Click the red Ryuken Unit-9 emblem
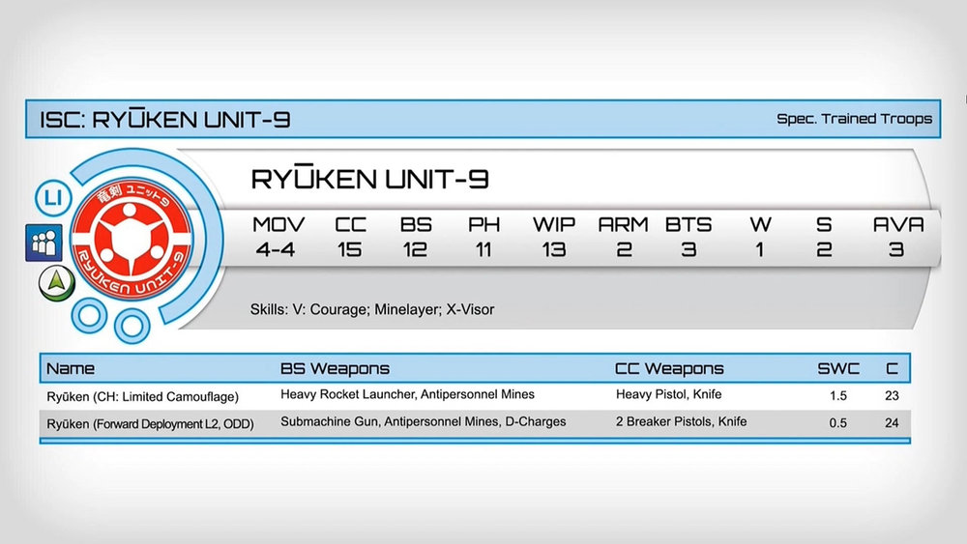 (x=132, y=239)
